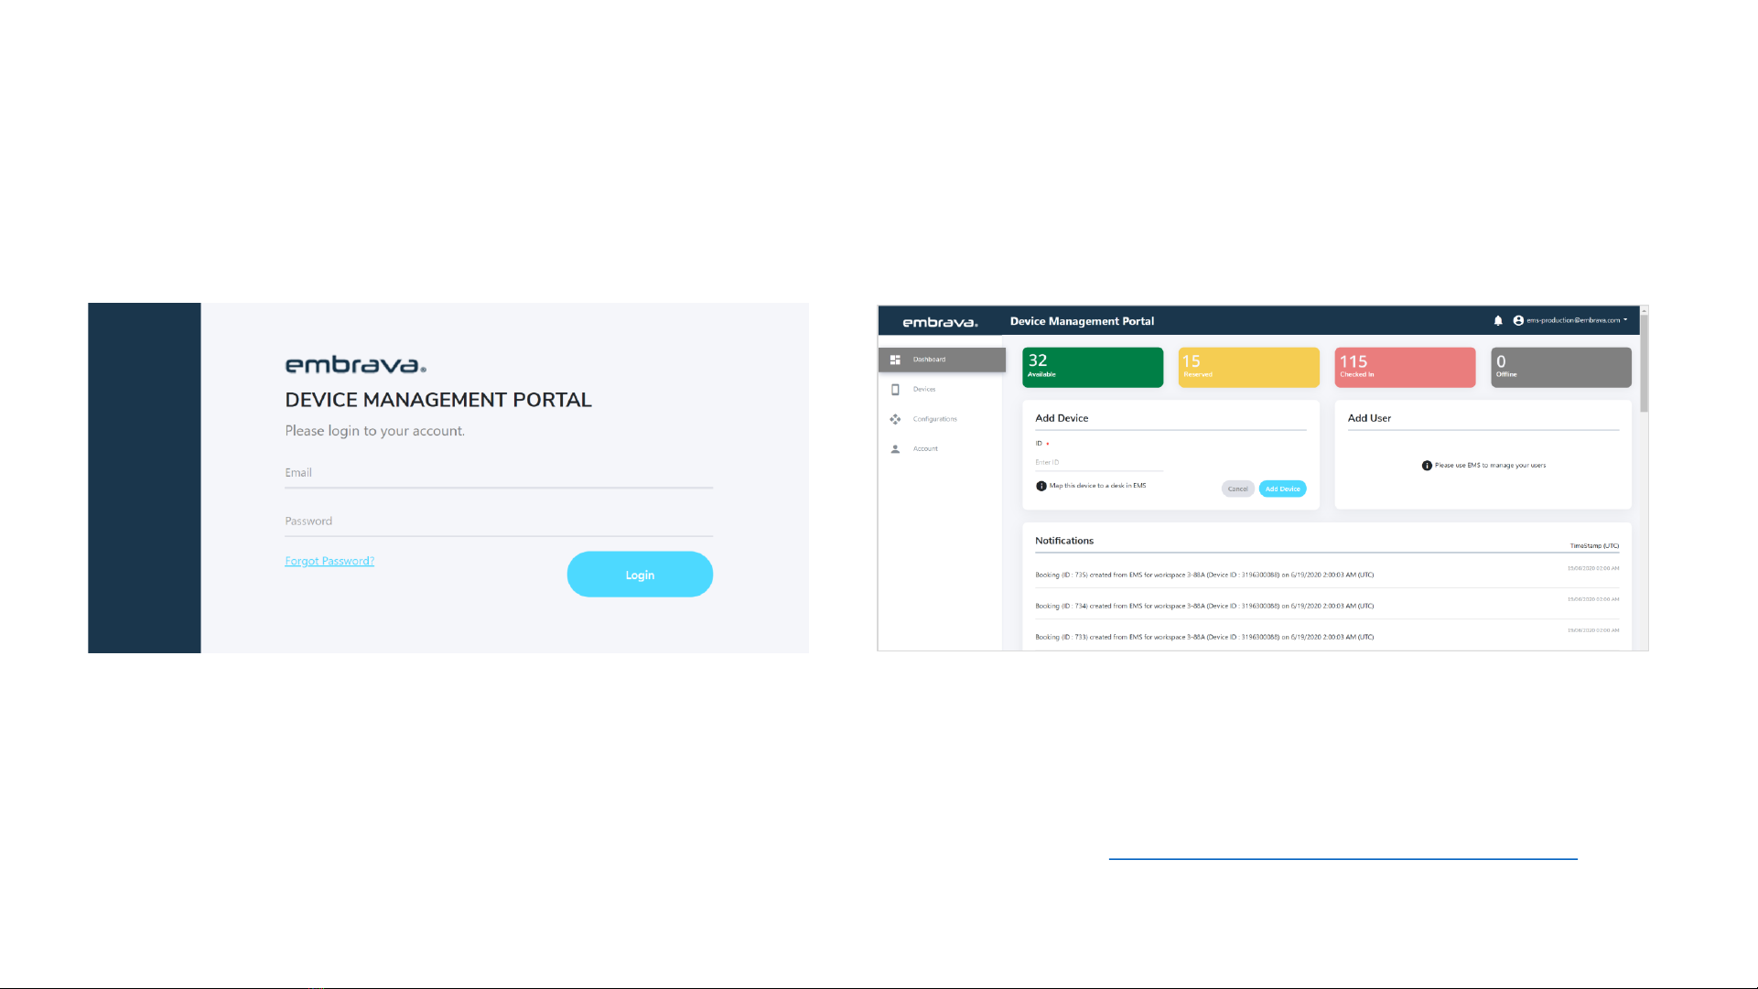Click the Dashboard grid icon in the sidebar
The width and height of the screenshot is (1758, 989).
(x=895, y=360)
